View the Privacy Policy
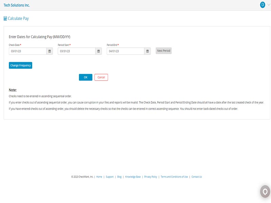The width and height of the screenshot is (271, 203). 150,176
